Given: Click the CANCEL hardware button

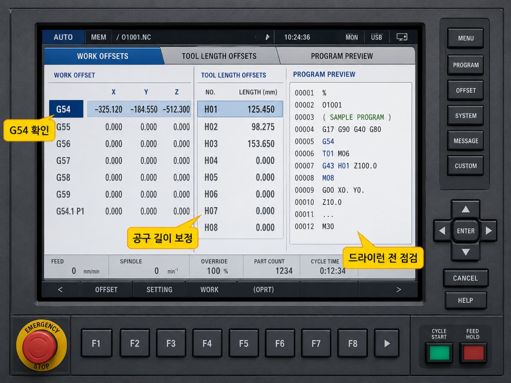Looking at the screenshot, I should pyautogui.click(x=465, y=278).
